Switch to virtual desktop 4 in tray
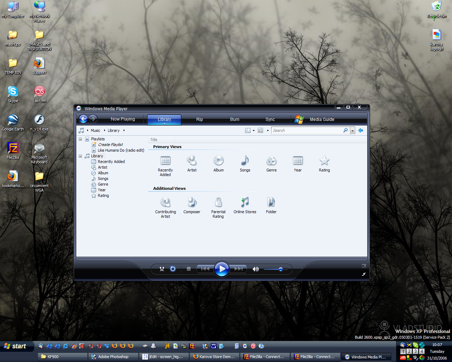Screen dimensions: 452x362 click(422, 351)
